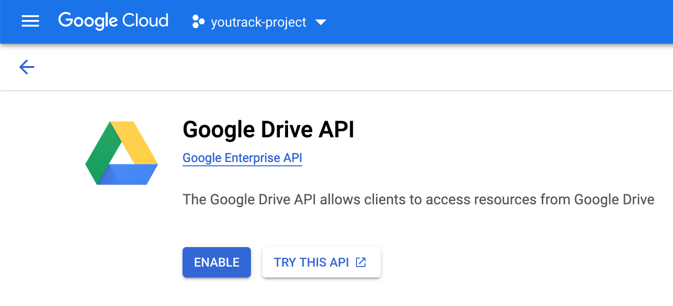Navigate back using the left arrow
Image resolution: width=673 pixels, height=306 pixels.
[26, 67]
